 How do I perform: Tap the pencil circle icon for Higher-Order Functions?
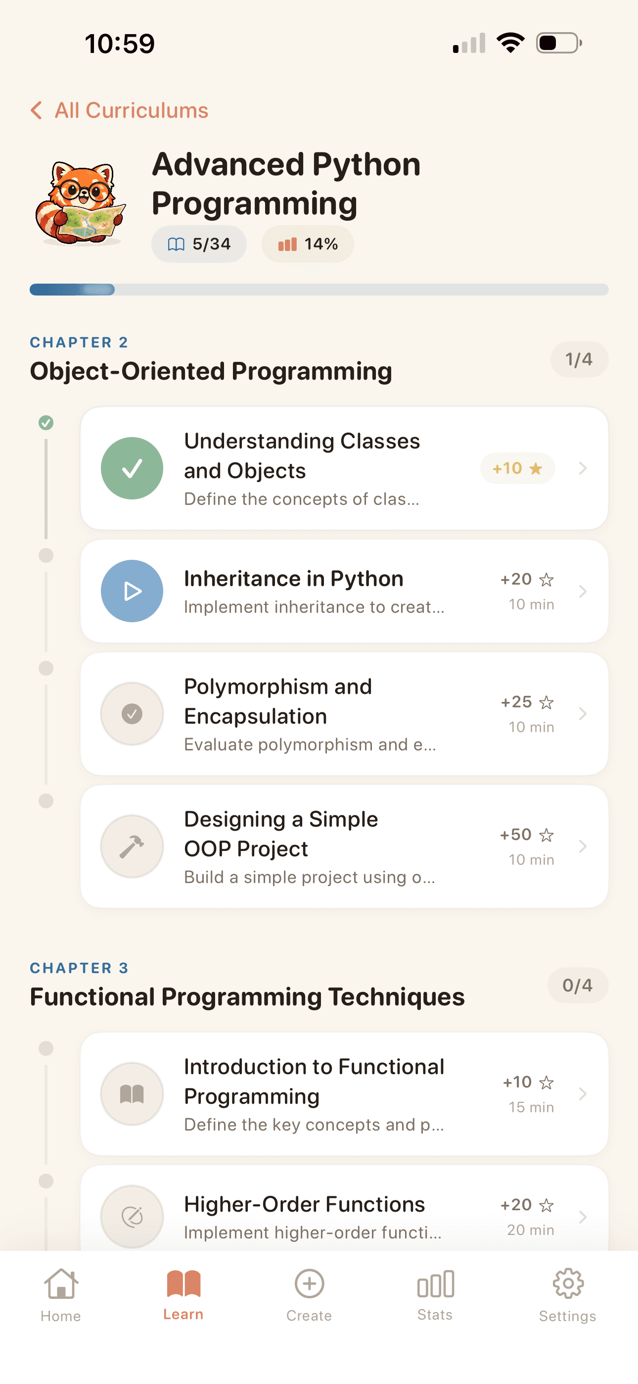coord(132,1216)
